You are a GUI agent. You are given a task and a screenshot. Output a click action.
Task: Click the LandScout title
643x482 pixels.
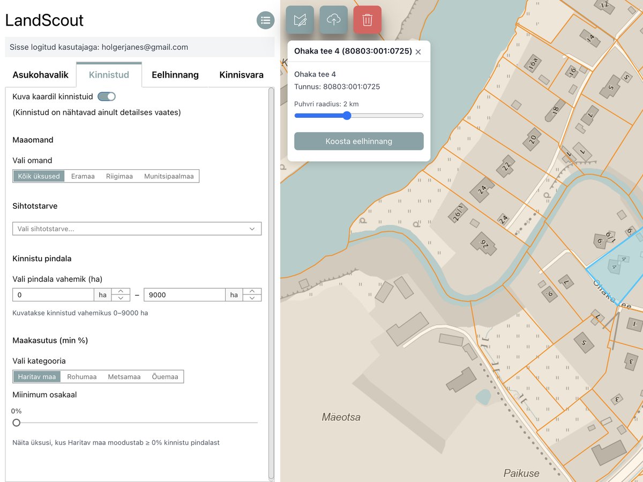click(x=44, y=20)
